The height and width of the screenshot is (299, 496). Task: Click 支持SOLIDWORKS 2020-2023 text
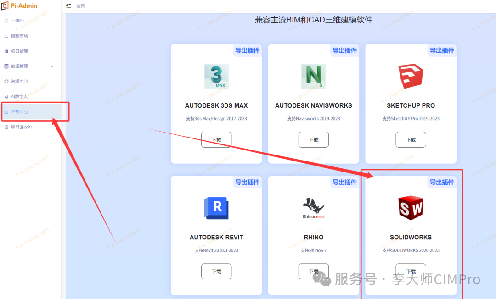[x=411, y=250]
